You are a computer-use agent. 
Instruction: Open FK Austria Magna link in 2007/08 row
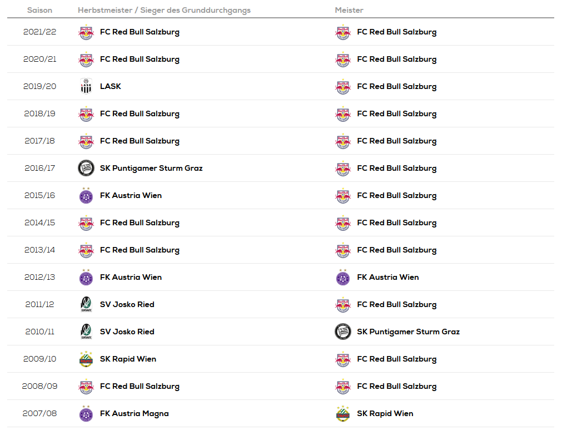click(135, 414)
